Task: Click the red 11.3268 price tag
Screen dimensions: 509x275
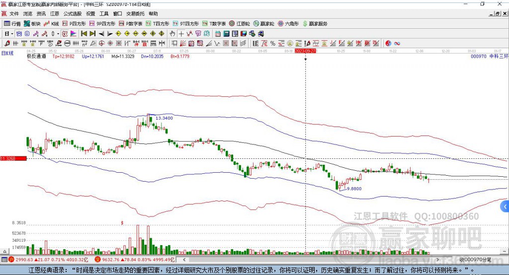Action: coord(13,158)
